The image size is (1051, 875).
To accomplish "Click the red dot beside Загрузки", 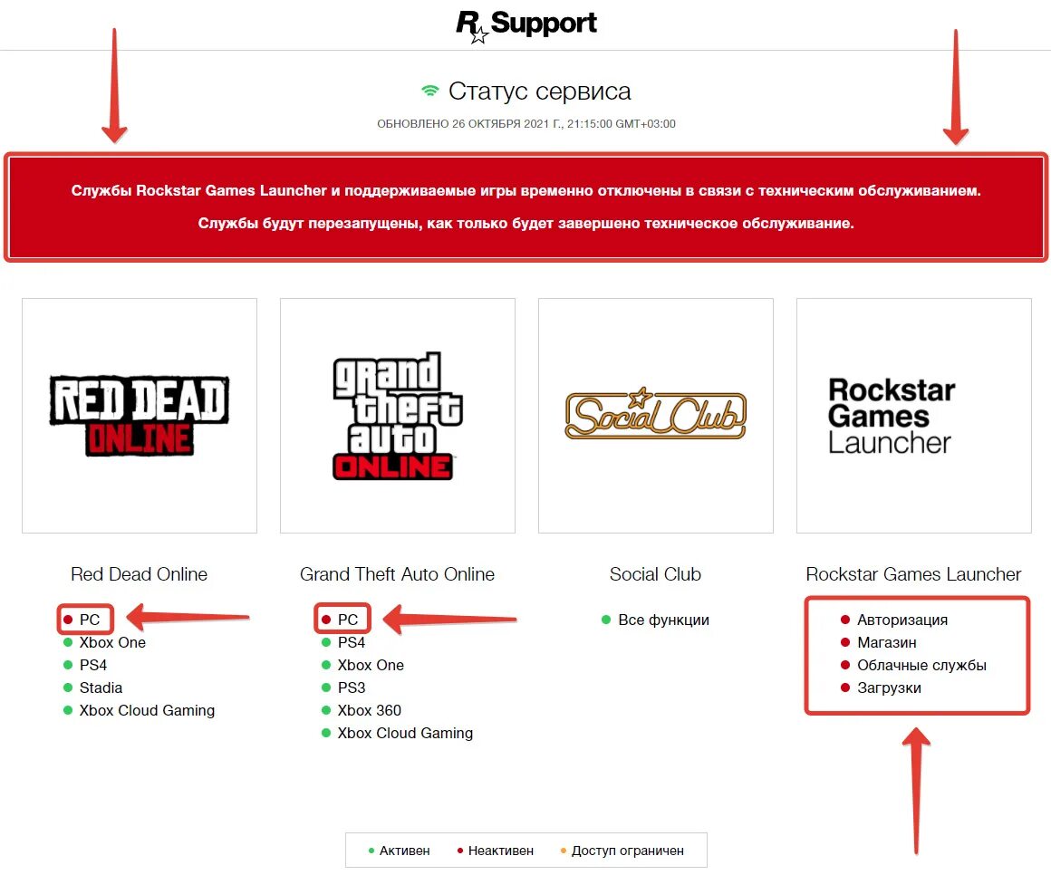I will point(845,687).
